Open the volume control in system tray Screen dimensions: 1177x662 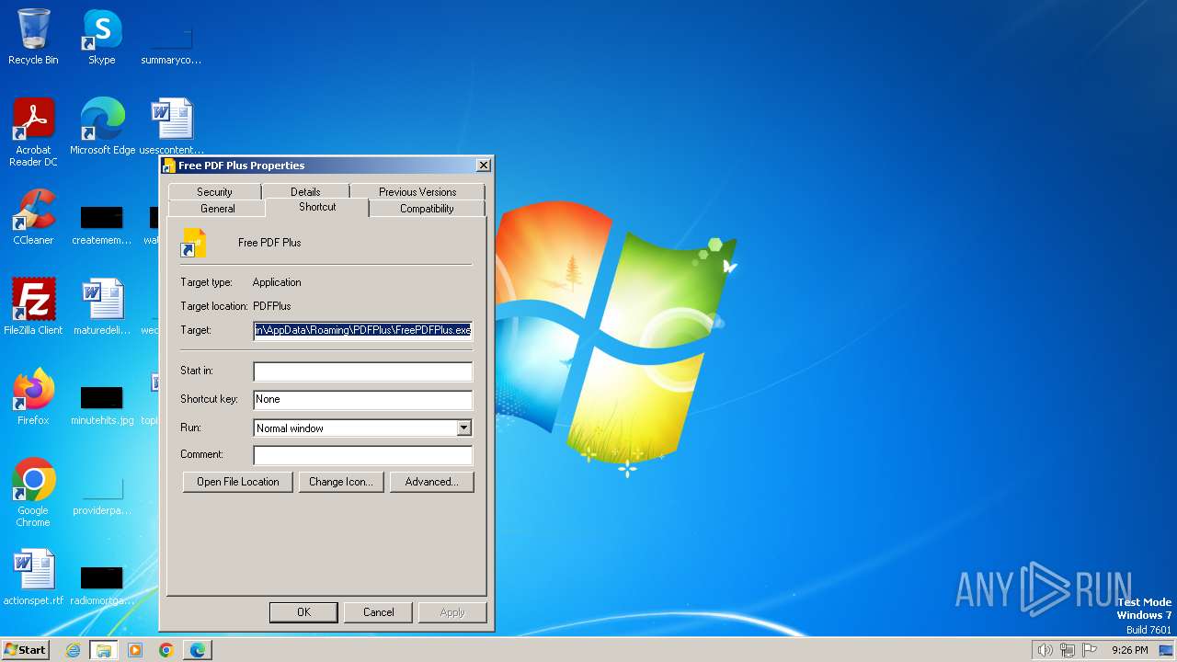1045,650
